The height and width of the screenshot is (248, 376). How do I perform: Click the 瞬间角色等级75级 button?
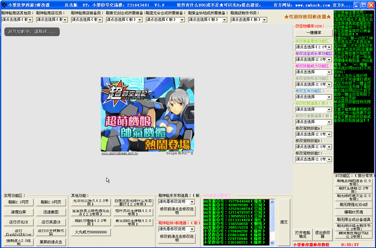coord(354,235)
